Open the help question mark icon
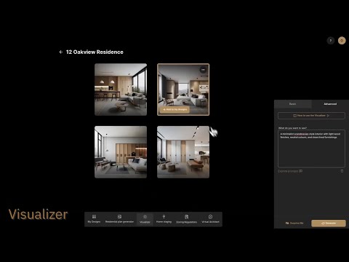 pos(331,41)
